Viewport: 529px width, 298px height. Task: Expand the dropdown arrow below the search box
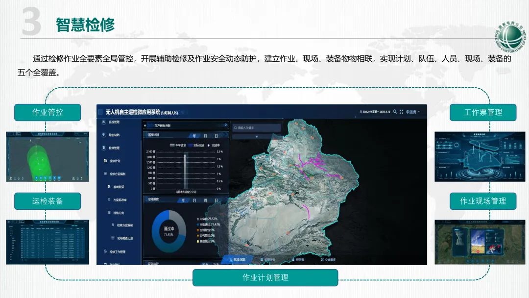[257, 137]
